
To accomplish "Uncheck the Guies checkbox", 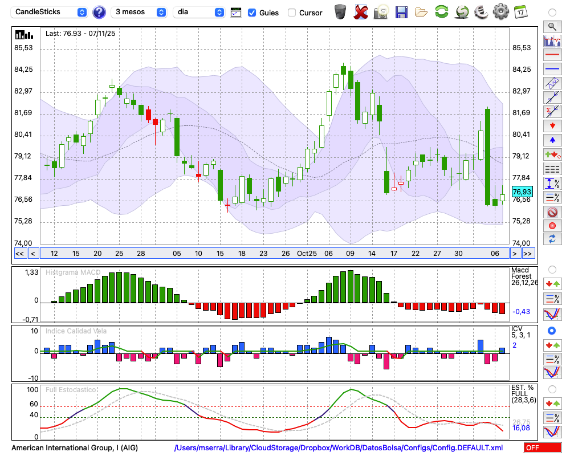I will click(252, 12).
